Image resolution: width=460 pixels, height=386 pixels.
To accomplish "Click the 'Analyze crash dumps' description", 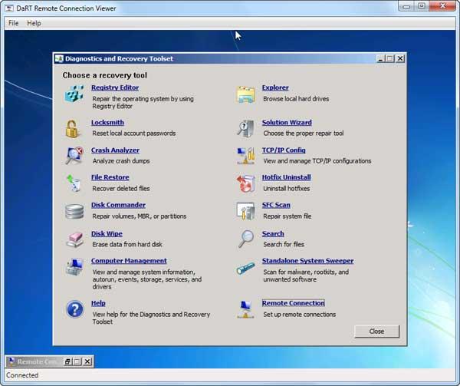I will pos(121,161).
